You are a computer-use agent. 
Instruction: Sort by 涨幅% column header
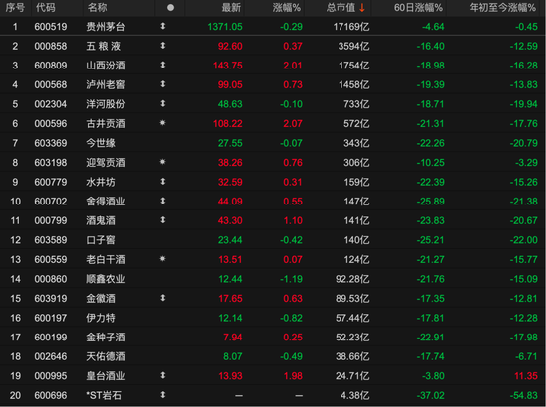tap(287, 7)
